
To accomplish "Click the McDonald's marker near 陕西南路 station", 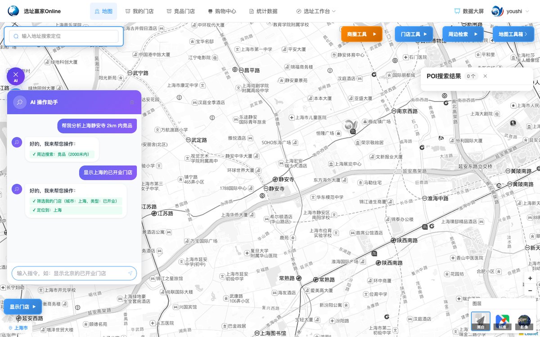I will pos(374,254).
